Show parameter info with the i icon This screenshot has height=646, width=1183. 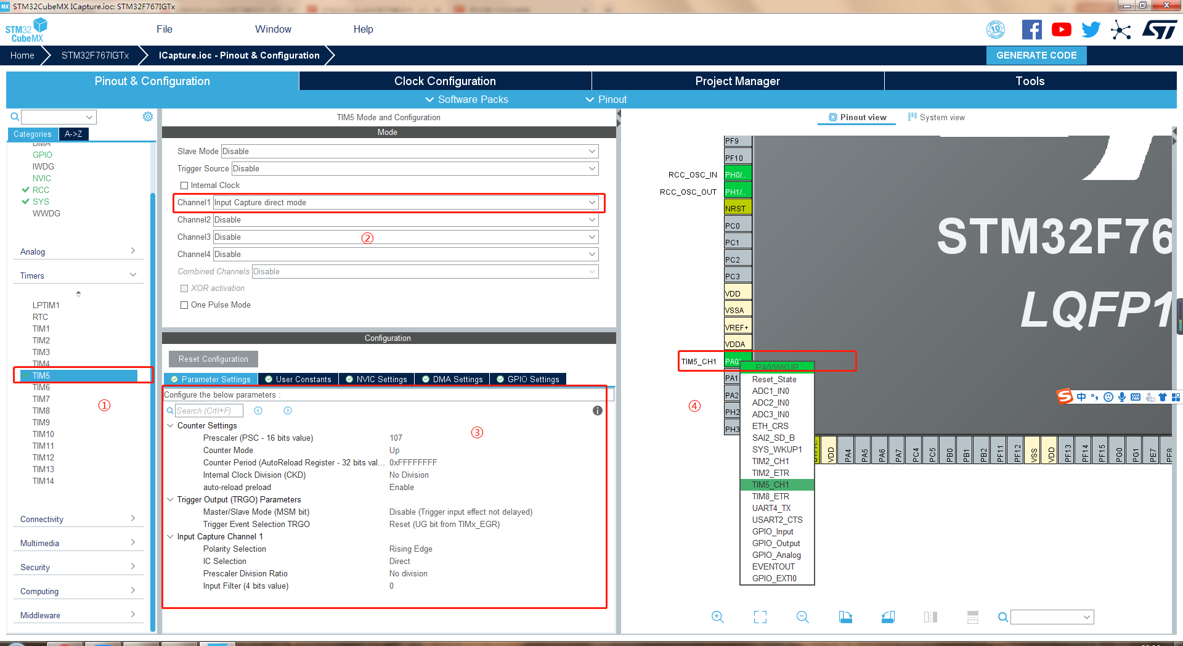(x=598, y=411)
